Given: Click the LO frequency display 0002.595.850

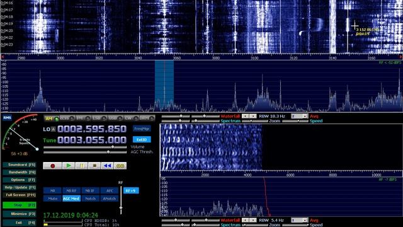Looking at the screenshot, I should pos(92,129).
